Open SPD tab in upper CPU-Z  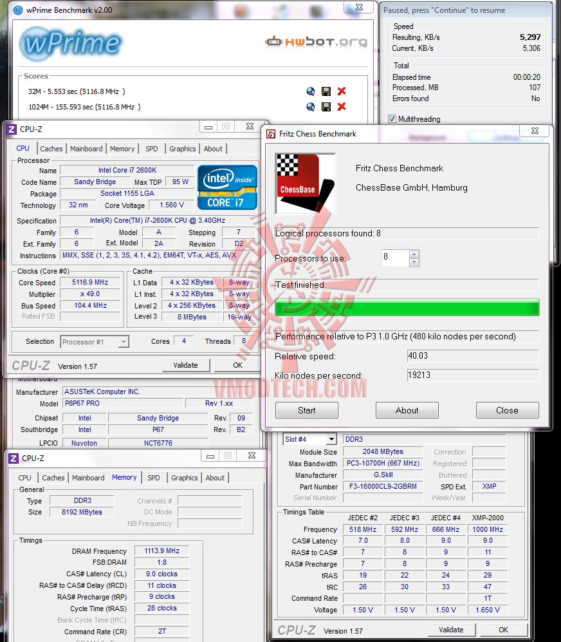(151, 149)
